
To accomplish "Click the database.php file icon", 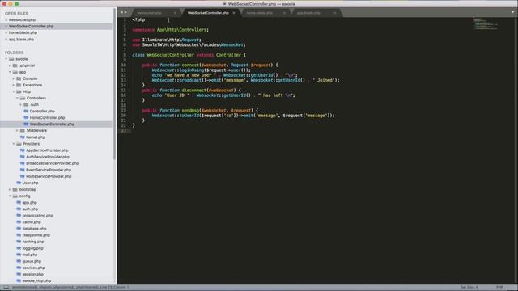I will tap(19, 229).
